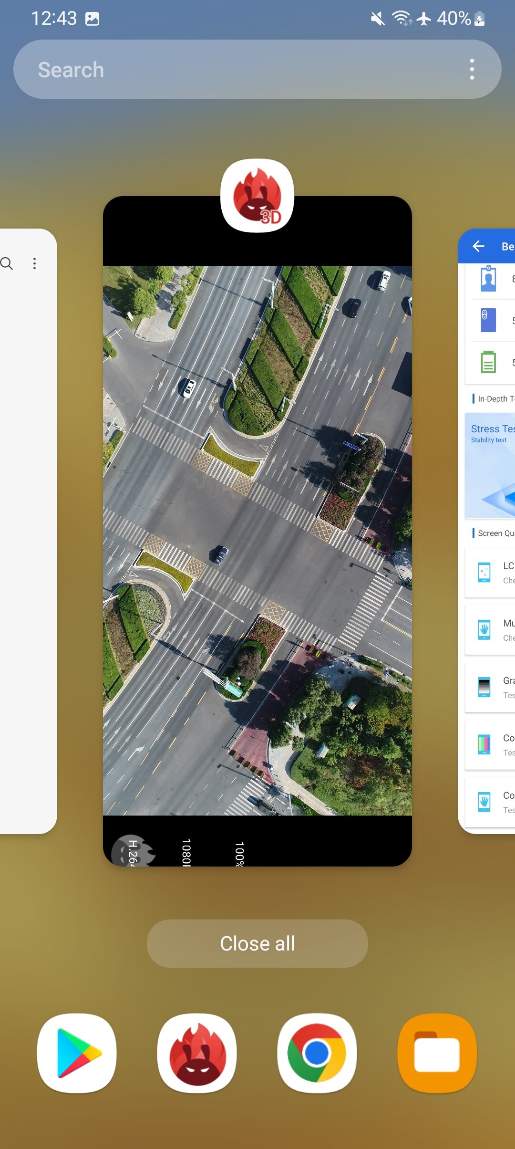515x1149 pixels.
Task: Tap the bottom touch-hand icon in the right card
Action: point(484,802)
